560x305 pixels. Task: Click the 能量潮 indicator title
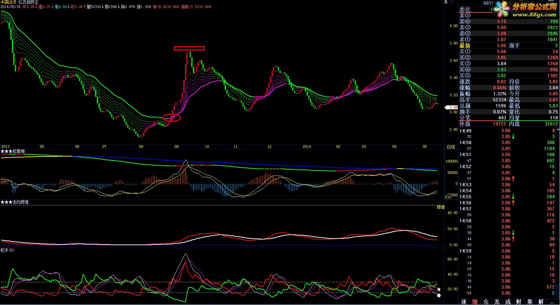pos(19,151)
